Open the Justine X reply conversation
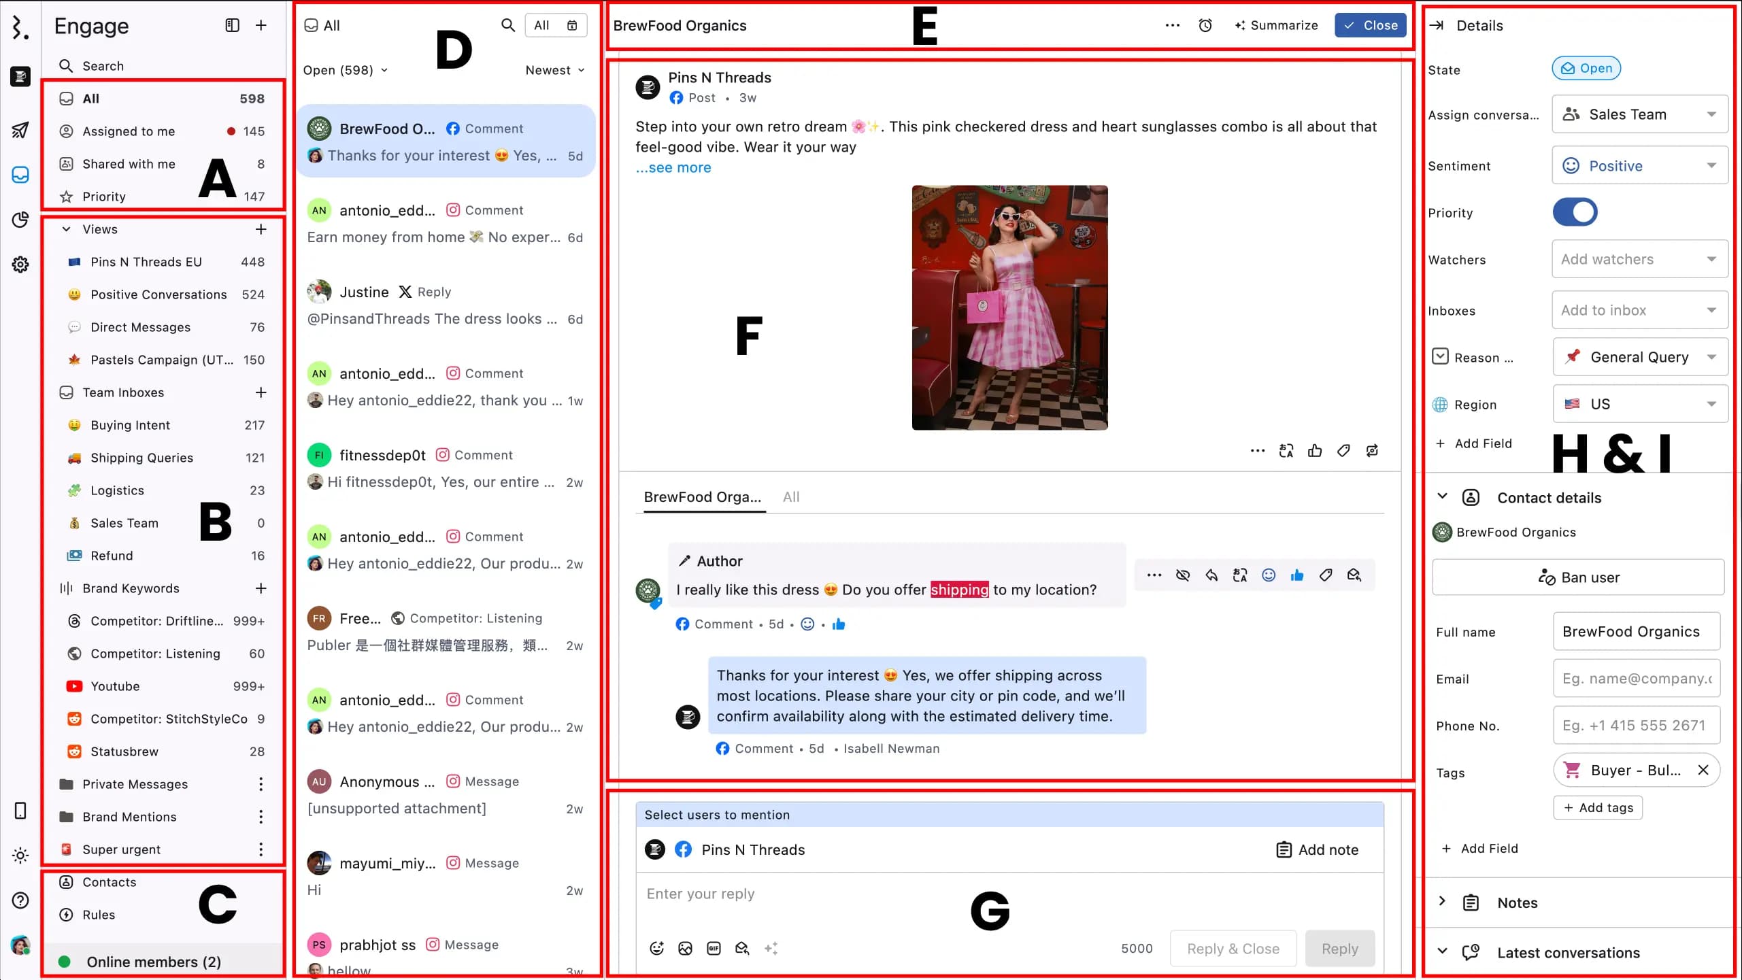Viewport: 1742px width, 980px height. pos(446,305)
